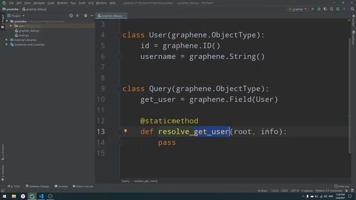Open the Project view selector dropdown
Screen dimensions: 356x200
16,16
